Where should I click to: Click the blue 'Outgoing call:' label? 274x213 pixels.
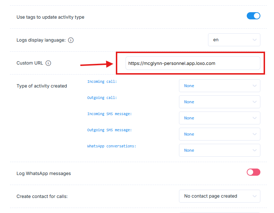tap(102, 98)
